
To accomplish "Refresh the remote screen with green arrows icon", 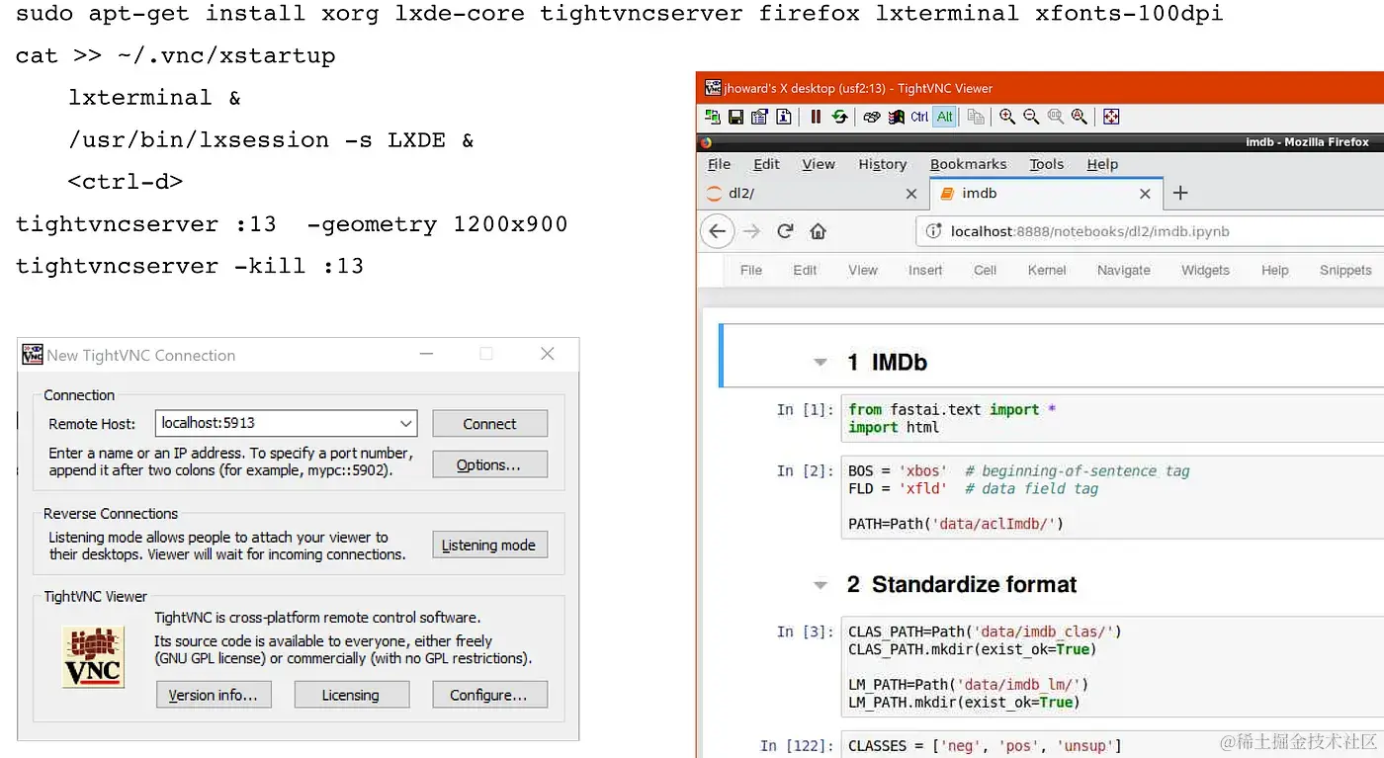I will tap(839, 117).
